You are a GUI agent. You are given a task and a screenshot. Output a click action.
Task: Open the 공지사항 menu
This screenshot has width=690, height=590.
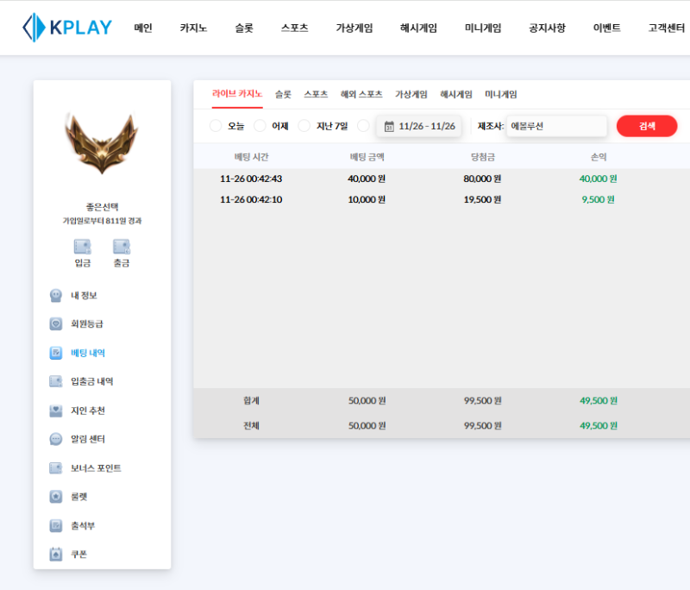(x=546, y=27)
